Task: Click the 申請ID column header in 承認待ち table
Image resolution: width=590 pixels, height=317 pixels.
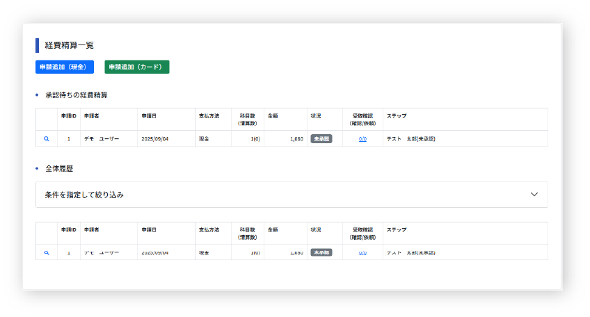Action: point(69,115)
